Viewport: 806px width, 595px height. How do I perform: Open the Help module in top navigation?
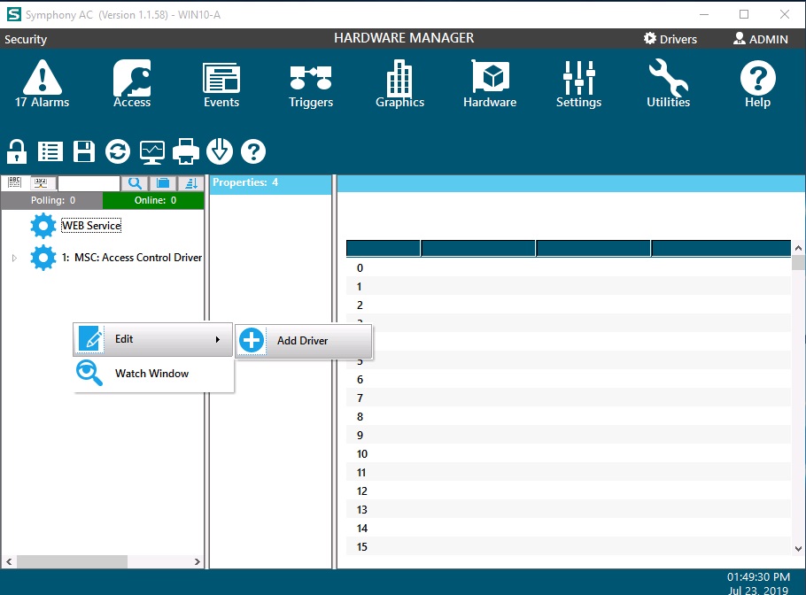[x=757, y=83]
